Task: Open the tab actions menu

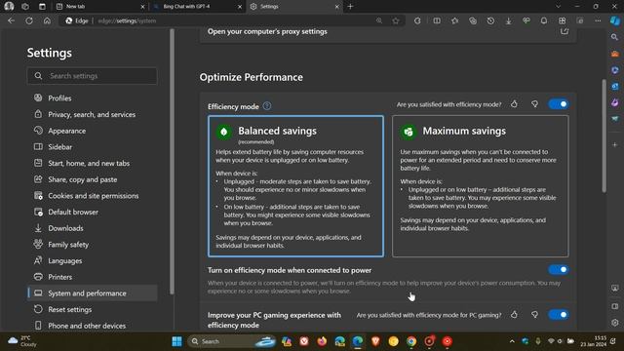Action: point(42,7)
